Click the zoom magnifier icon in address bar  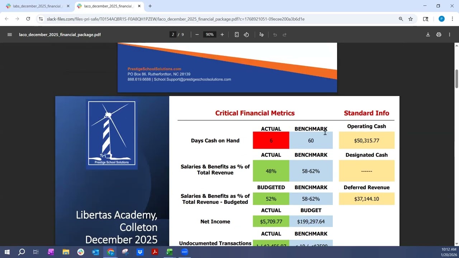(x=401, y=19)
